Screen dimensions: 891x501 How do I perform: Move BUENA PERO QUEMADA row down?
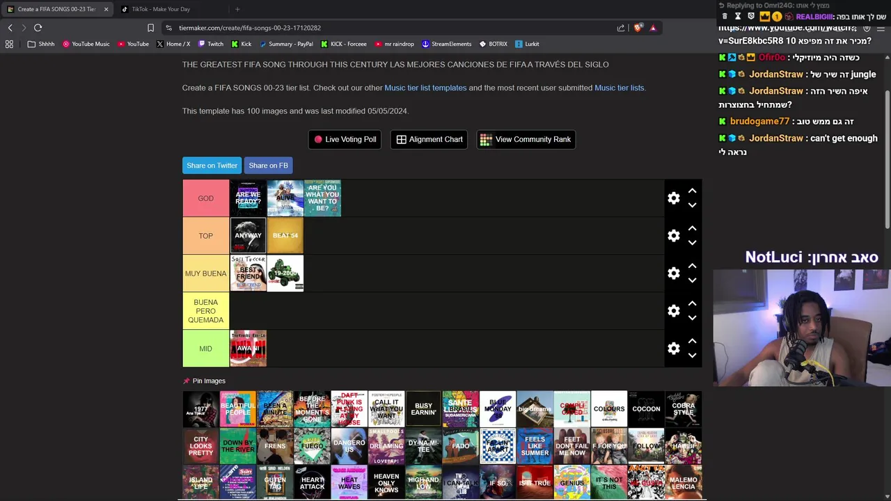point(692,318)
